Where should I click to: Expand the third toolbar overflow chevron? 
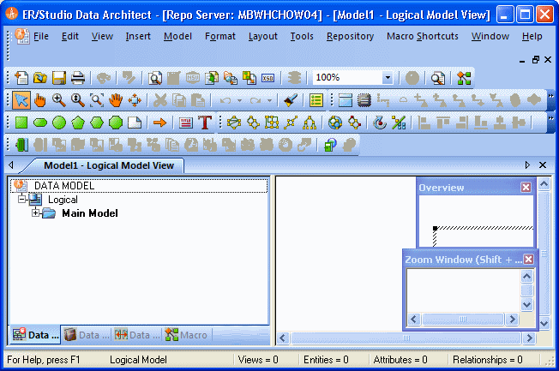click(x=550, y=118)
